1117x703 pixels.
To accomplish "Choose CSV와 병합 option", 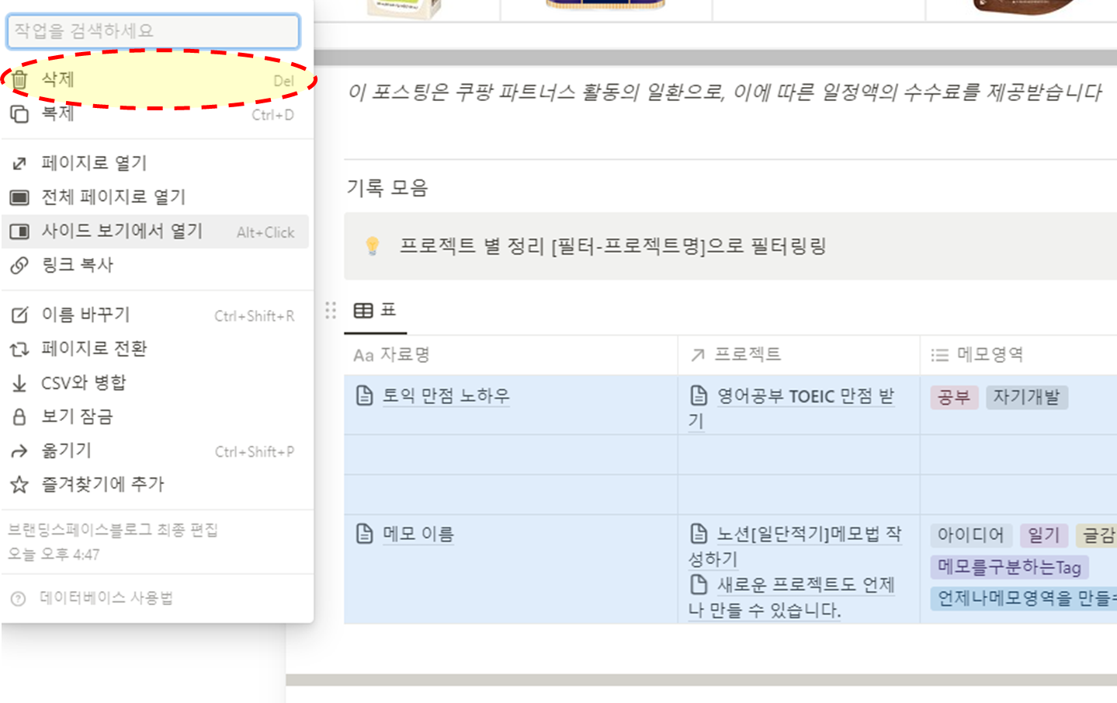I will coord(155,383).
